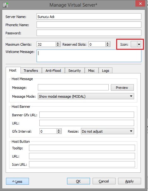Click into the Server Name field
The image size is (148, 191).
[89, 16]
